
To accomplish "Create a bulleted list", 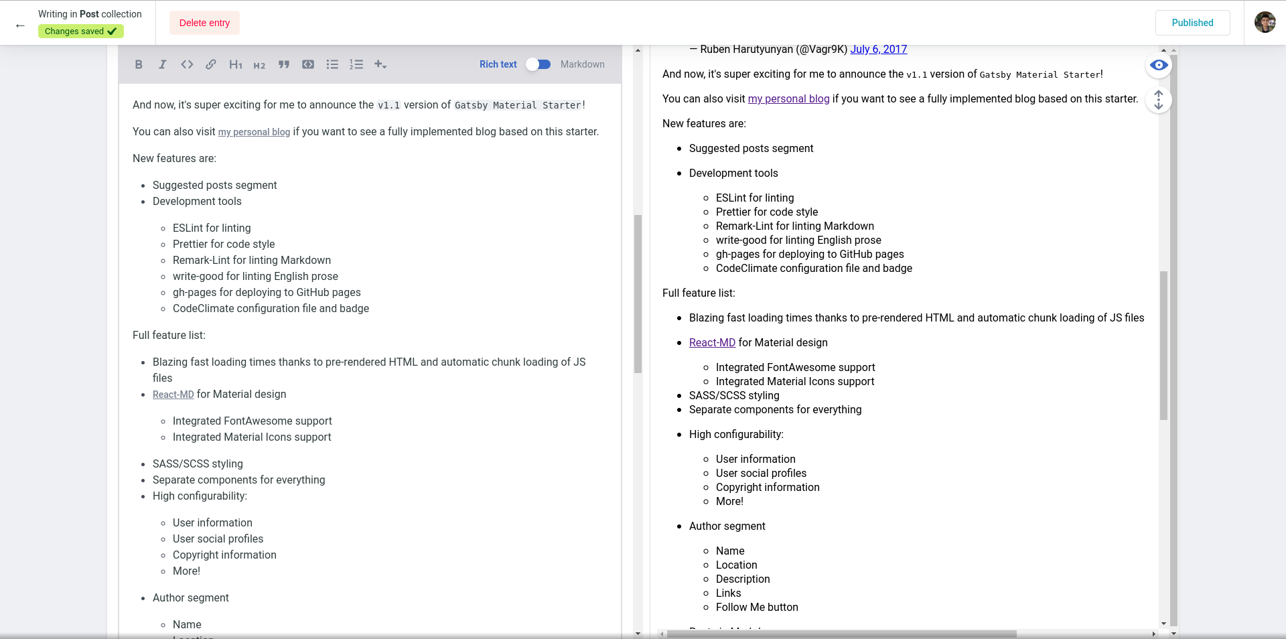I will click(x=332, y=64).
